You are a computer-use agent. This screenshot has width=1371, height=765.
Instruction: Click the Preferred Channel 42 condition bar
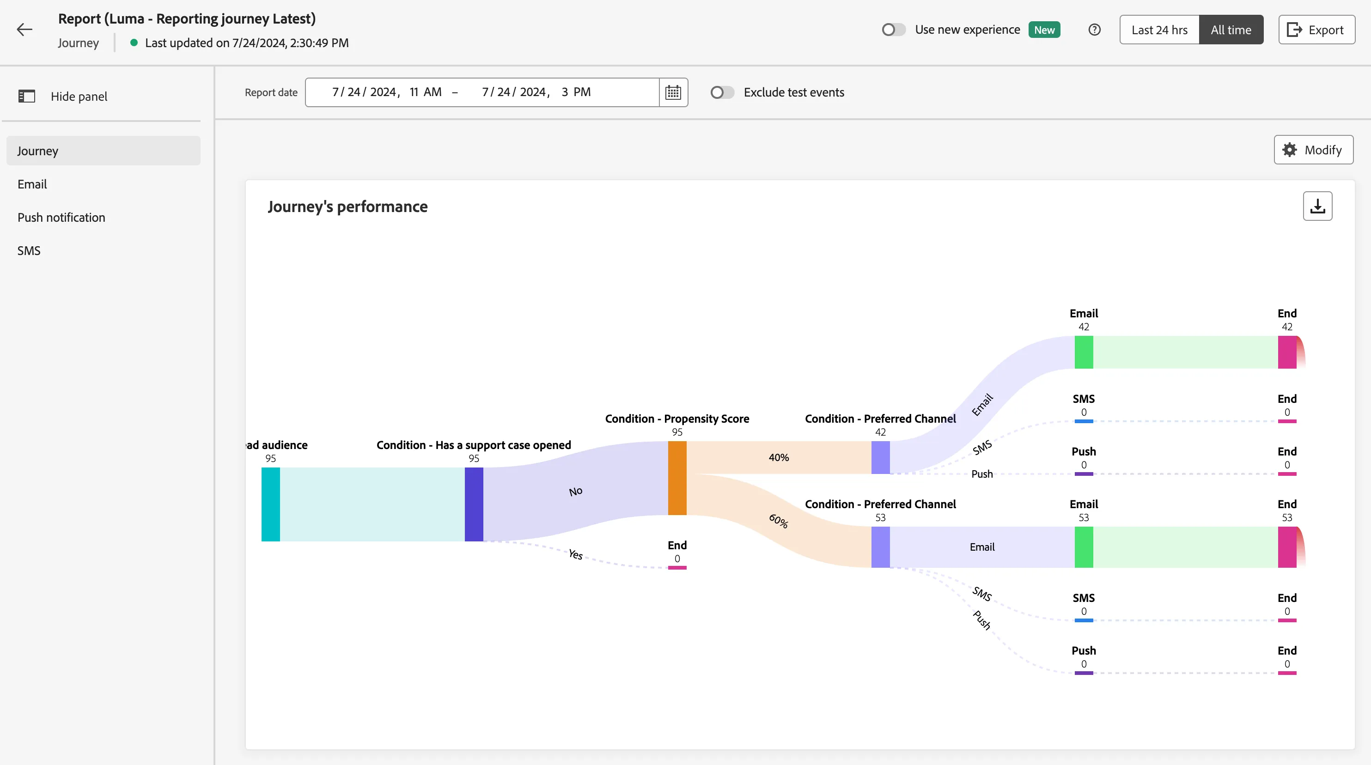(x=880, y=457)
